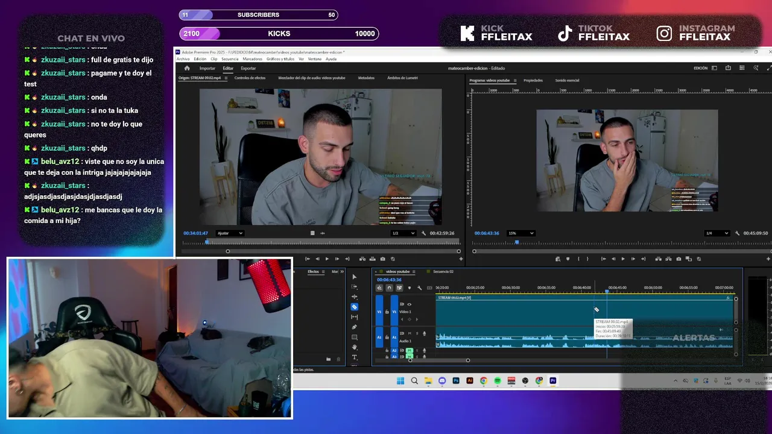This screenshot has width=772, height=434.
Task: Toggle sync lock on Video 1 track
Action: tap(402, 304)
